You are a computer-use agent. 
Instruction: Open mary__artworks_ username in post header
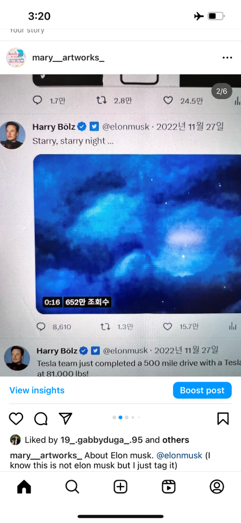[68, 58]
